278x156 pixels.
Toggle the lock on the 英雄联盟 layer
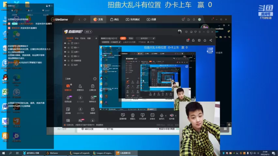[68, 60]
